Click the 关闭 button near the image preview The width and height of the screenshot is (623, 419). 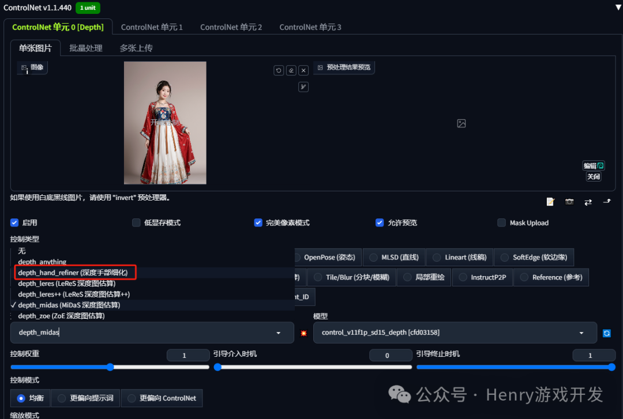click(593, 176)
